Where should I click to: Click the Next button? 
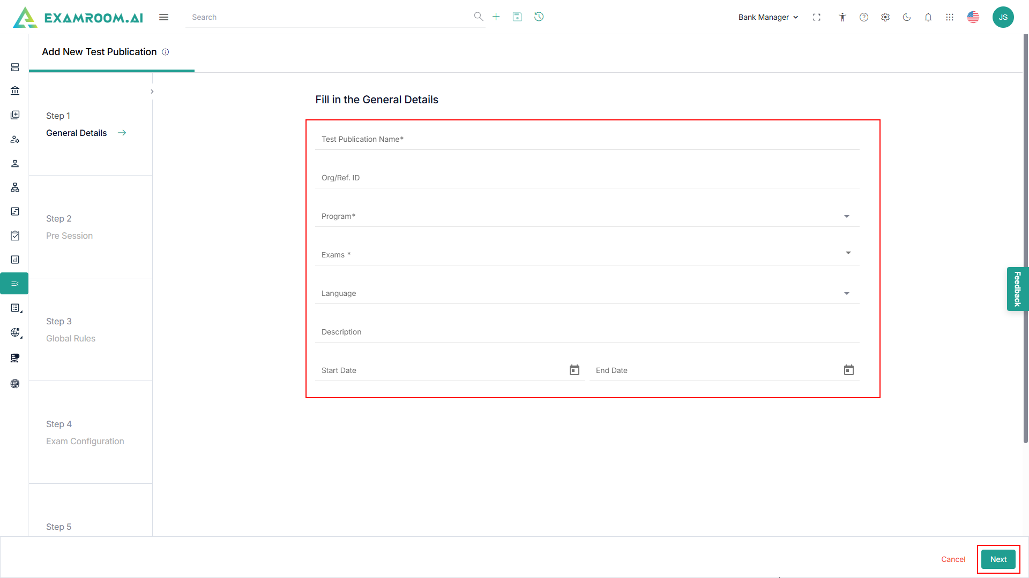click(998, 559)
